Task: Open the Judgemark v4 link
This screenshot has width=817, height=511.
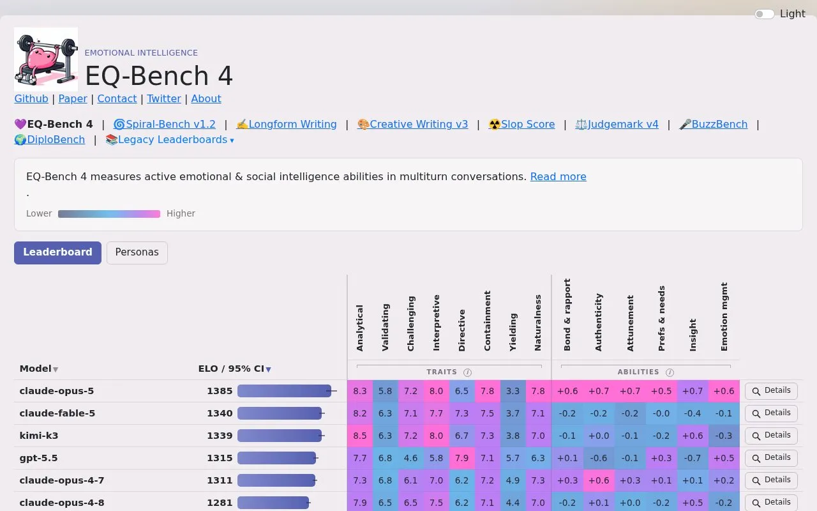Action: [617, 125]
